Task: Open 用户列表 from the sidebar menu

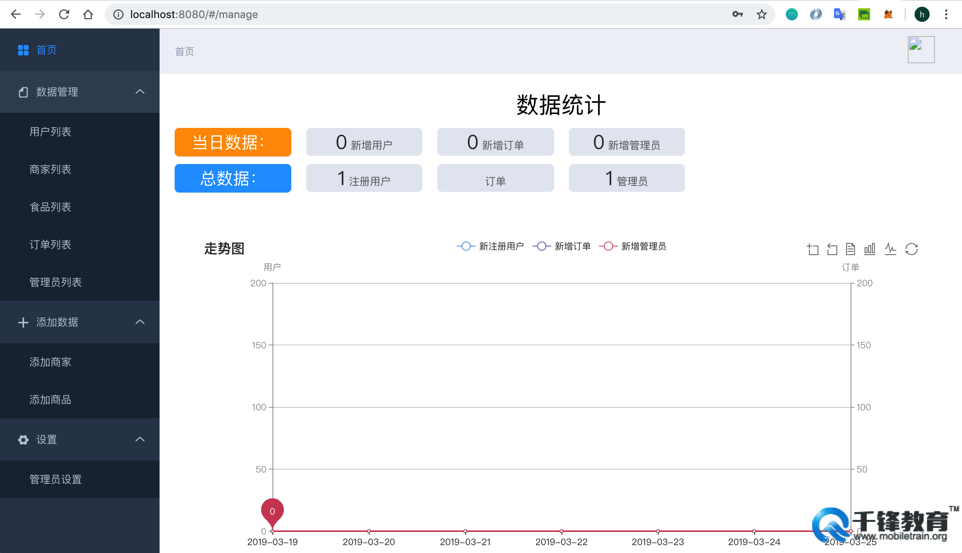Action: pos(50,131)
